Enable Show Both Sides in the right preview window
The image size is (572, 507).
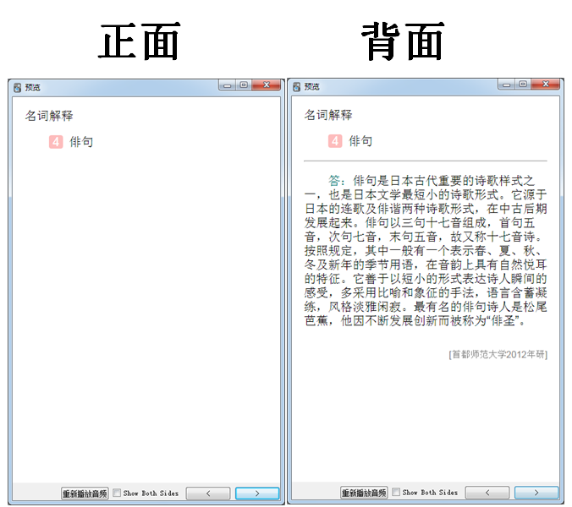click(x=396, y=492)
